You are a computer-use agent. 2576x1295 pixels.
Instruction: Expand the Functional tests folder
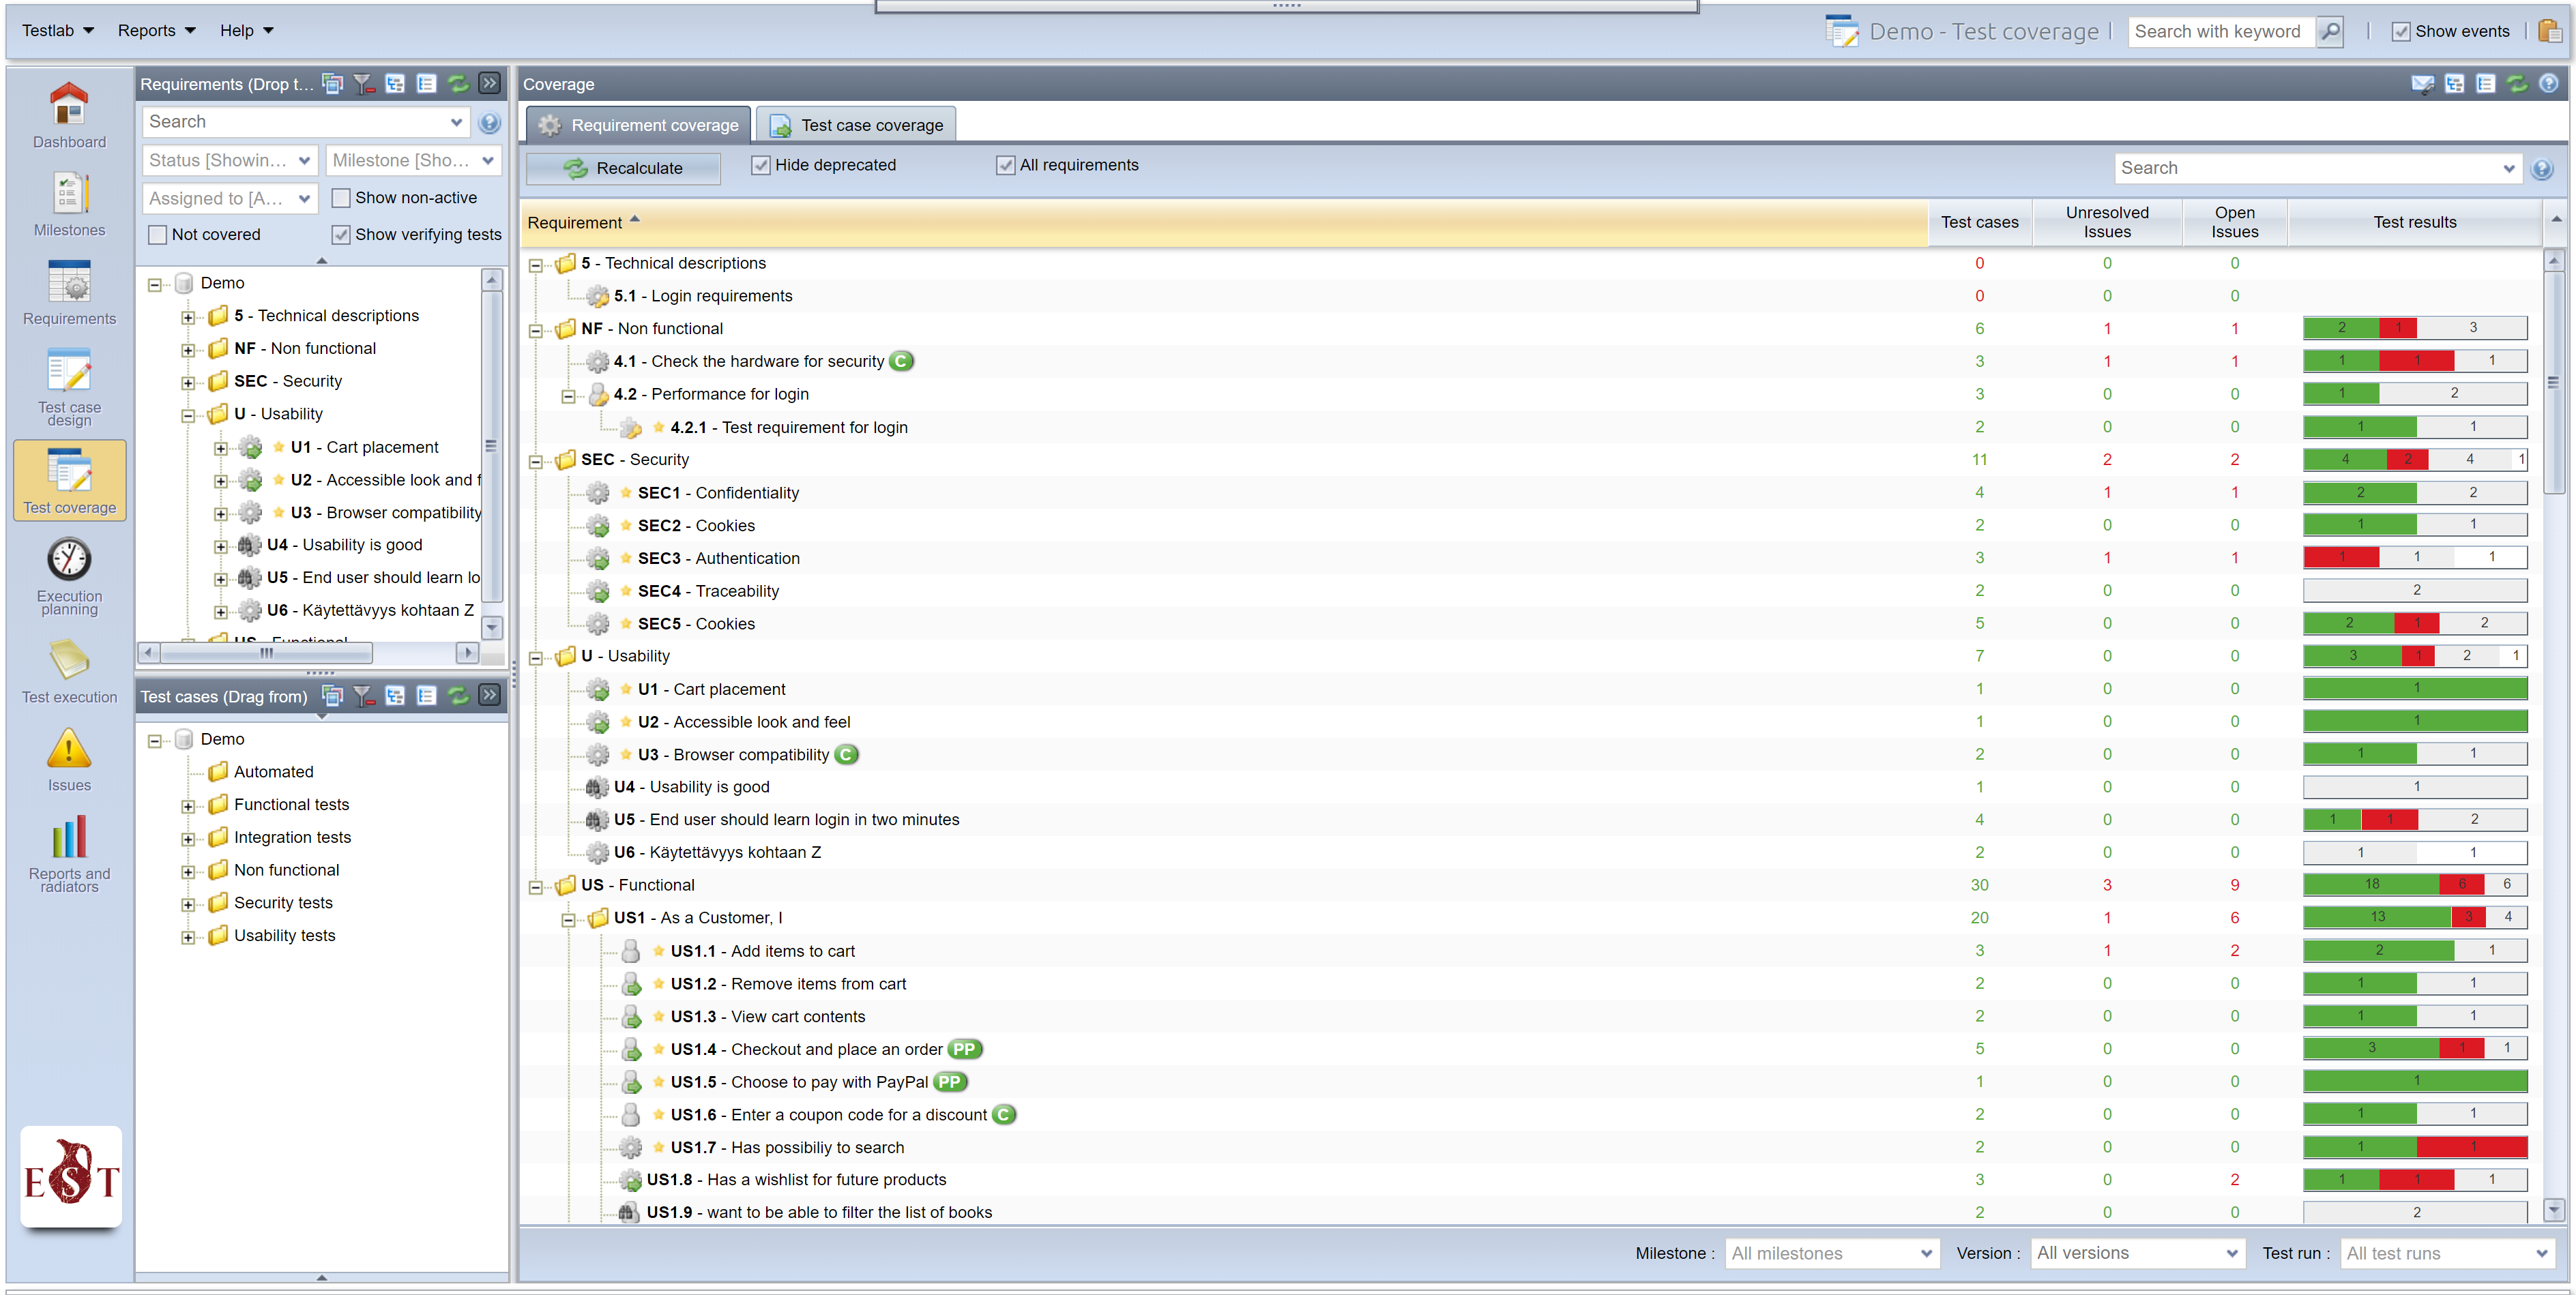[187, 805]
